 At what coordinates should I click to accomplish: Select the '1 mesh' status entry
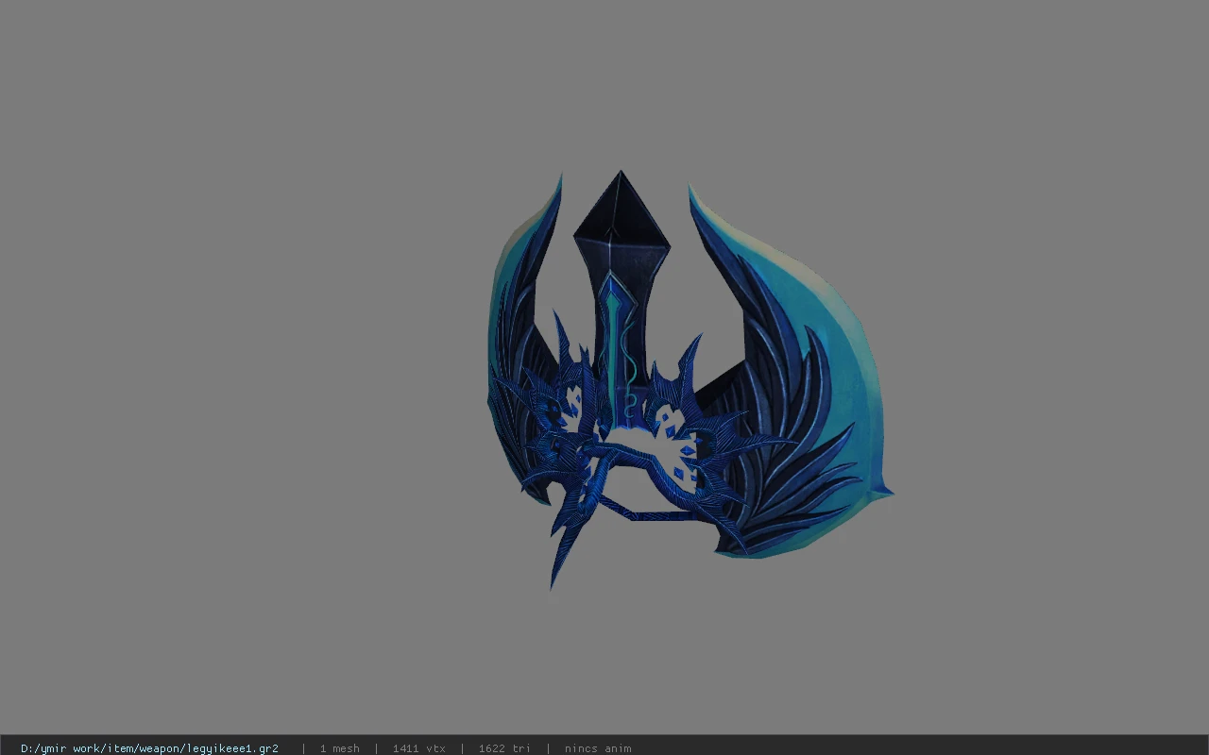tap(339, 748)
